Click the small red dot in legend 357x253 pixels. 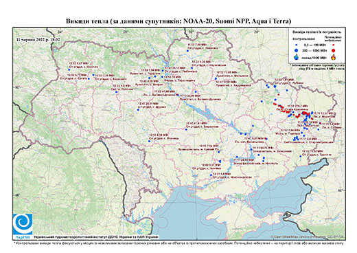point(334,45)
